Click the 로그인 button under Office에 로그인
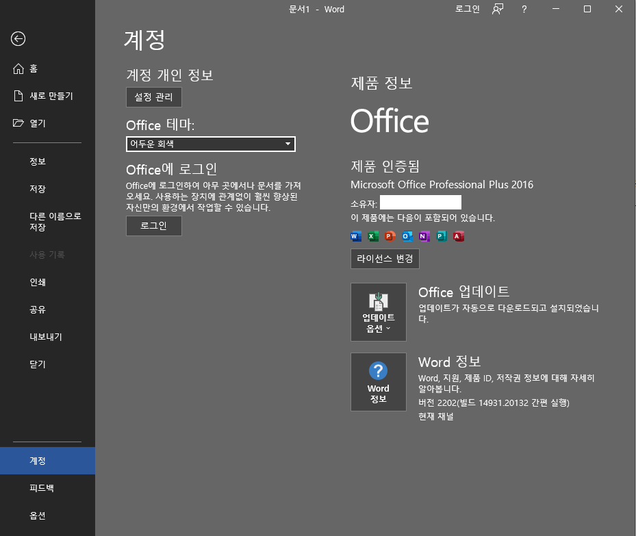The width and height of the screenshot is (636, 536). [x=154, y=226]
